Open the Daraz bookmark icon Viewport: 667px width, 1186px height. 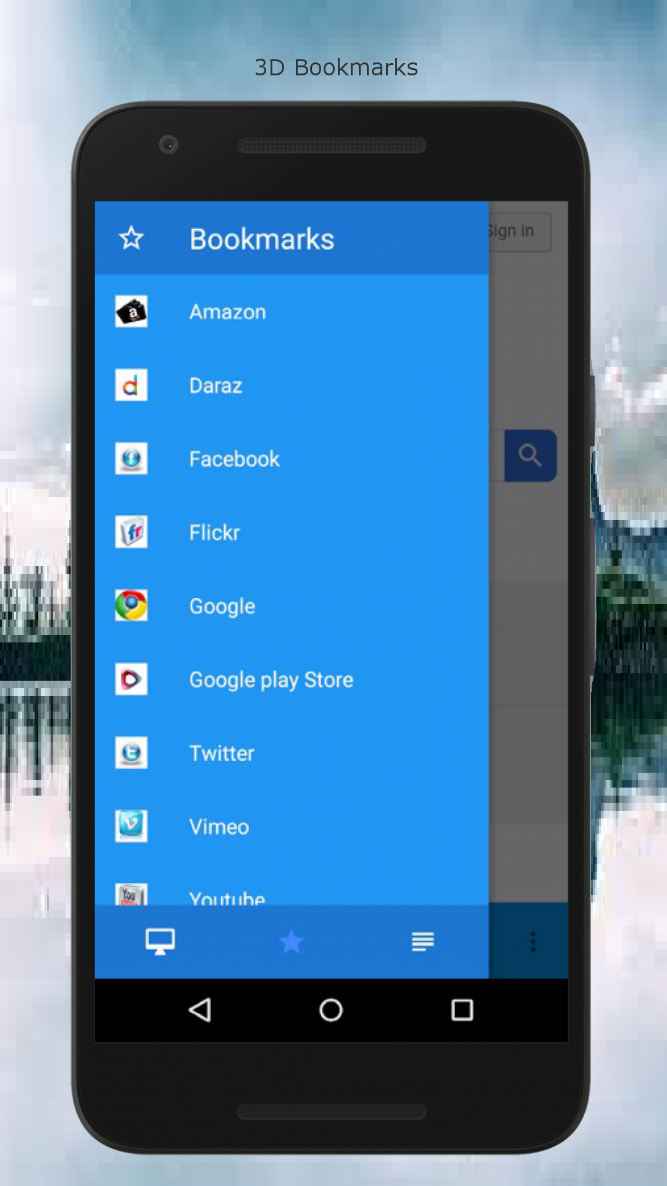click(x=131, y=385)
